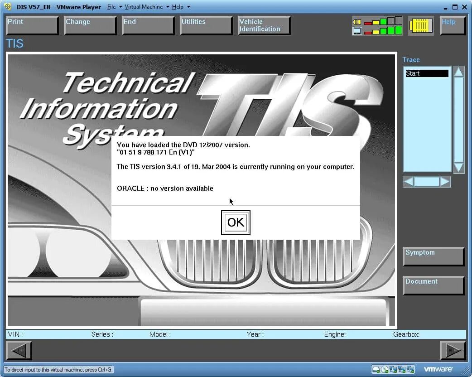The image size is (472, 377).
Task: Click the Engine field label
Action: coord(335,334)
